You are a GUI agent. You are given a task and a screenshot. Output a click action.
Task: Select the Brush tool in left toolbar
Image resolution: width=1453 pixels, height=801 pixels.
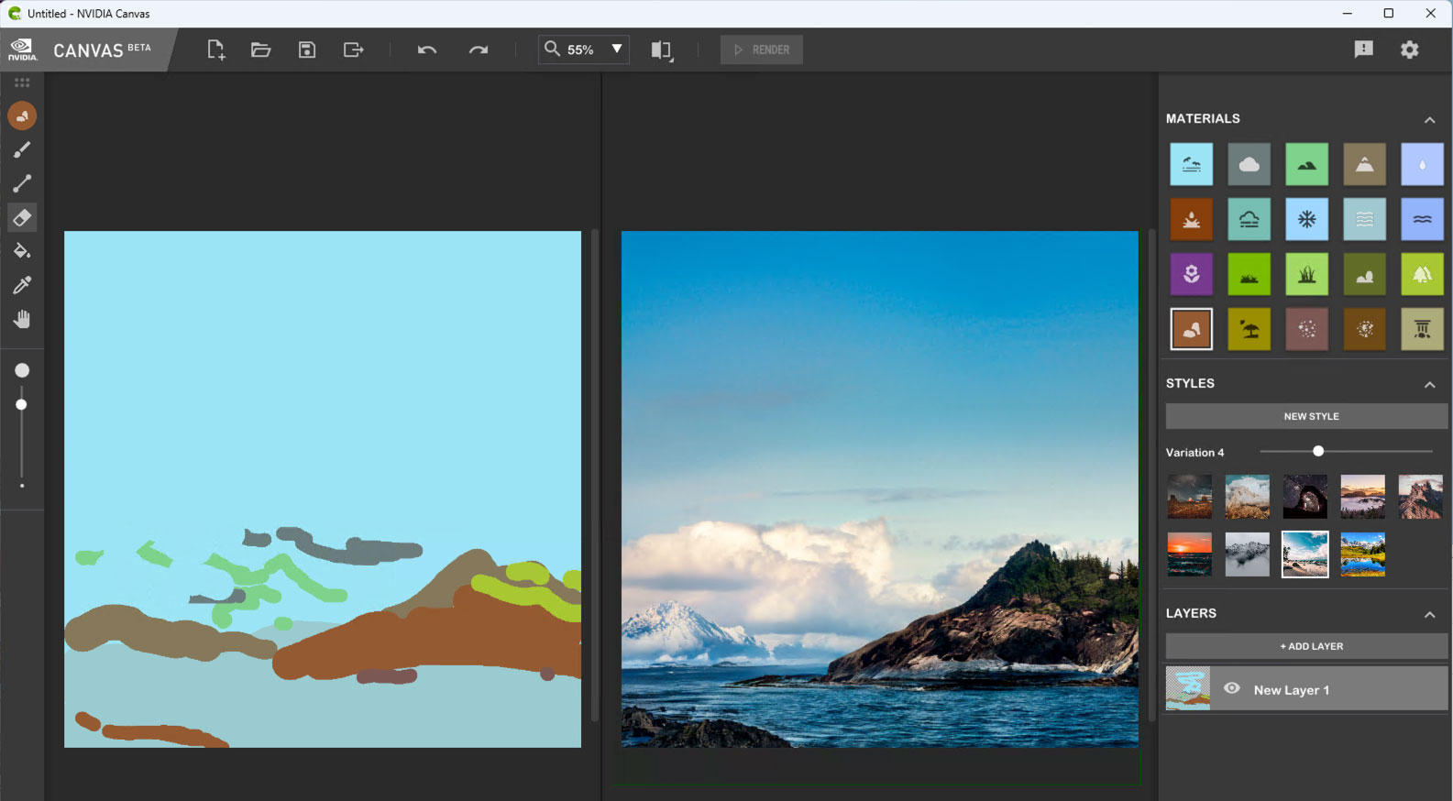[x=22, y=149]
